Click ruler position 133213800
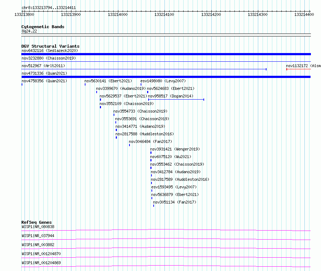 [25, 14]
